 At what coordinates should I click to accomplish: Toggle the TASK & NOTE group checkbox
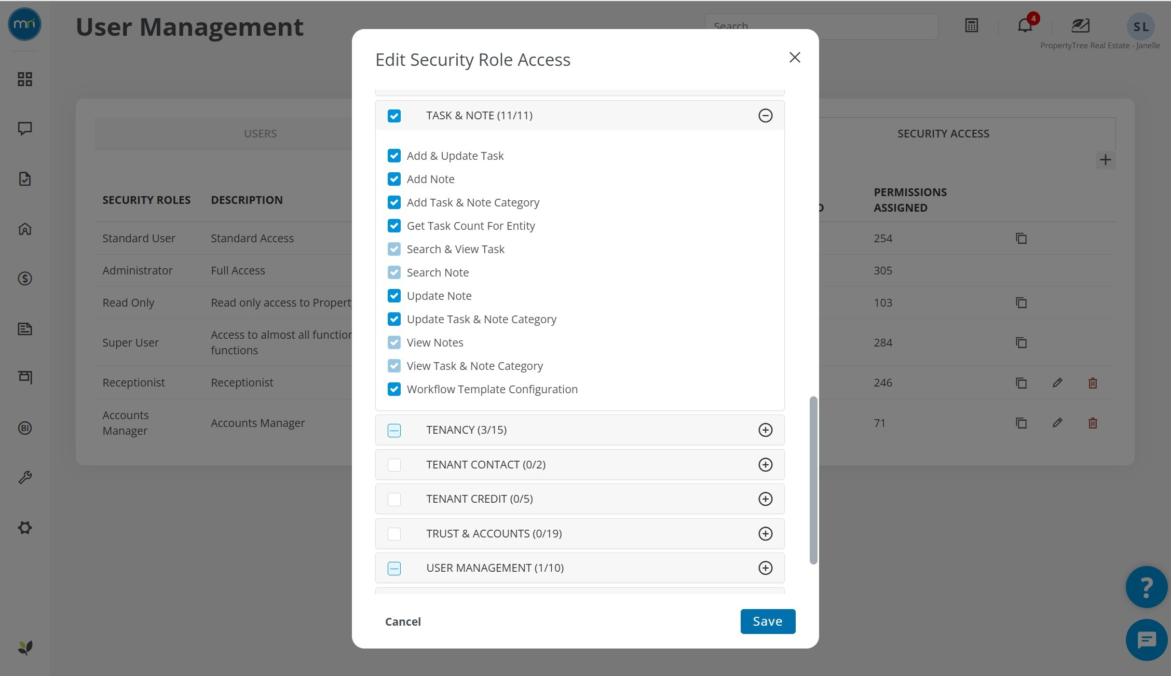pos(394,116)
